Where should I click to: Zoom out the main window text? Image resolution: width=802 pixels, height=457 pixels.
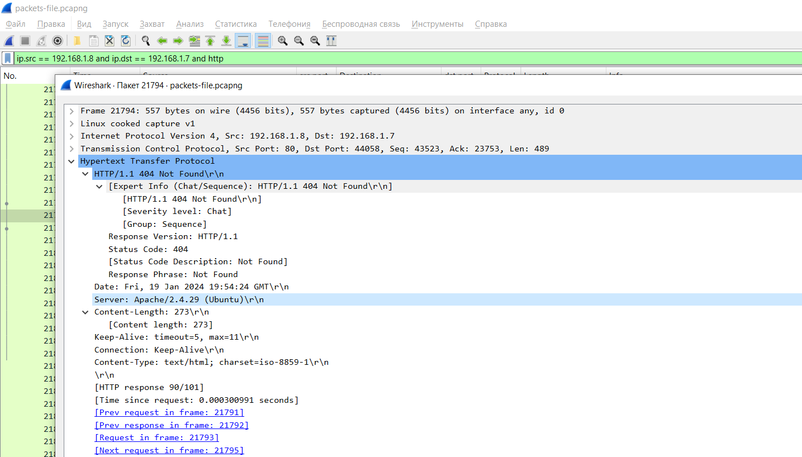[299, 41]
